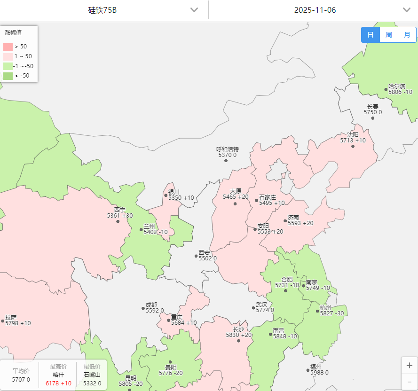This screenshot has width=418, height=391.
Task: Select the 济南 city marker dot
Action: (285, 221)
